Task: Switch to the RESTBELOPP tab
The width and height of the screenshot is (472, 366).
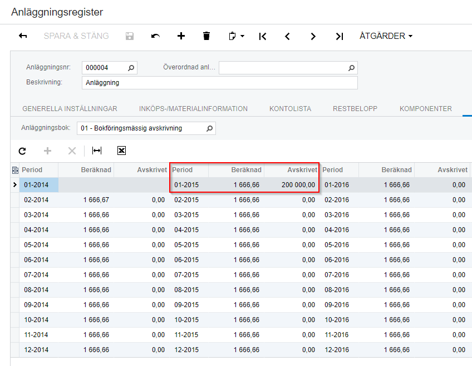Action: 355,109
